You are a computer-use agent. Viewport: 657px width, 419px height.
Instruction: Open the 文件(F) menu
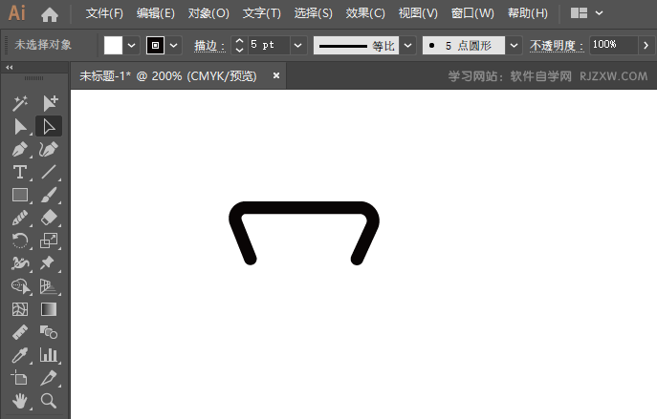[x=104, y=13]
